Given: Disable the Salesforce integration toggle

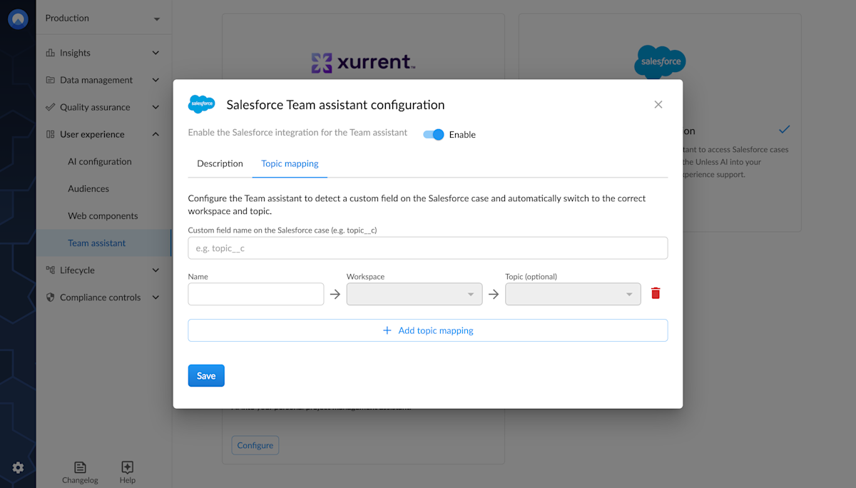Looking at the screenshot, I should (x=434, y=134).
